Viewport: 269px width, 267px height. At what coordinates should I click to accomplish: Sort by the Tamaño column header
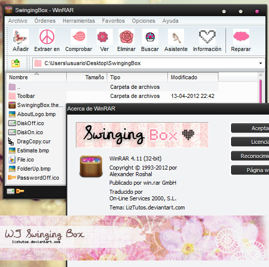[x=87, y=77]
